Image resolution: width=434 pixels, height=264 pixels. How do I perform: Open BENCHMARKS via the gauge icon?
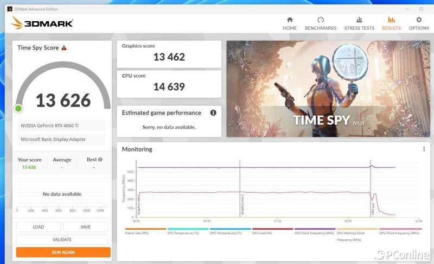pos(321,20)
